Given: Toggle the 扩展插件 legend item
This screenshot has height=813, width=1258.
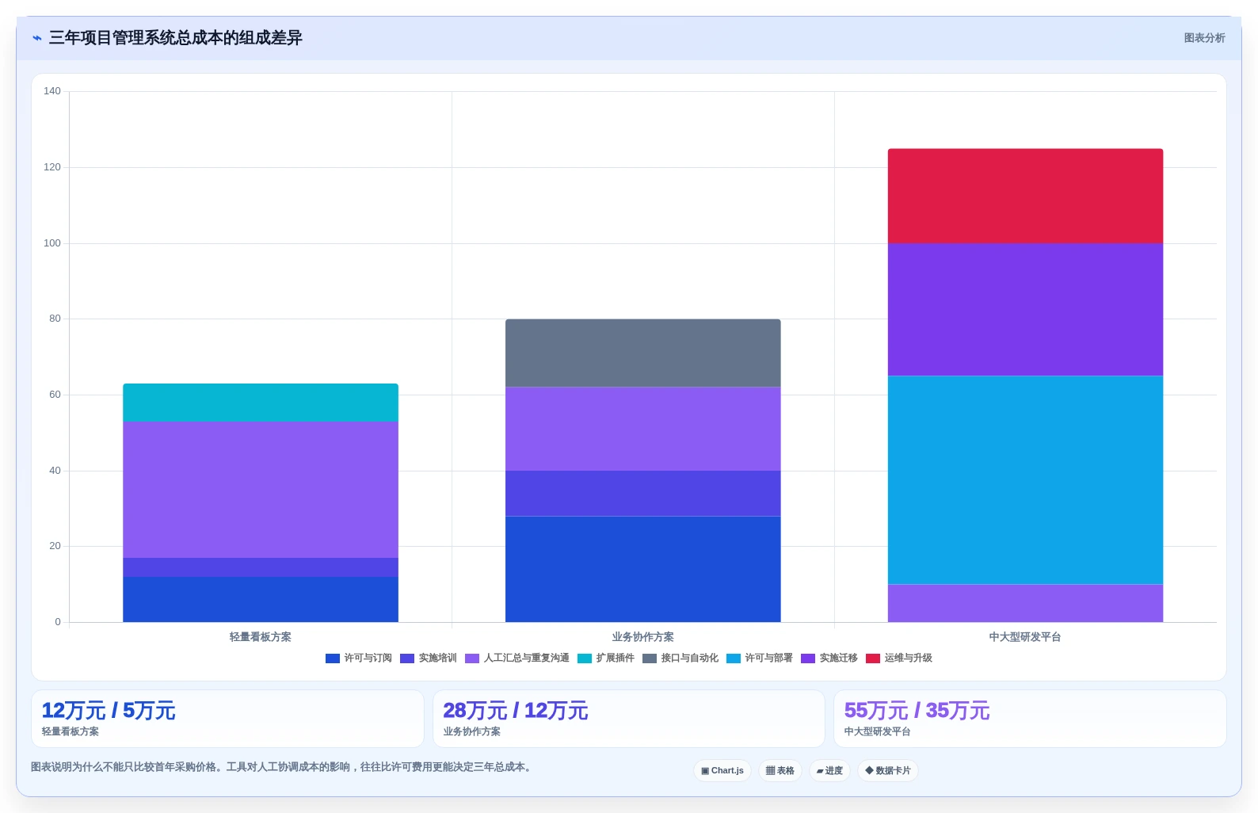Looking at the screenshot, I should point(606,658).
